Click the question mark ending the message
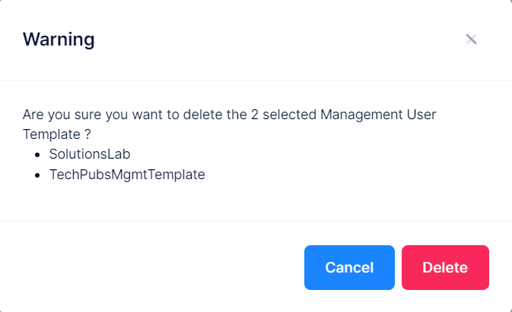Screen dimensions: 512x312 point(88,134)
